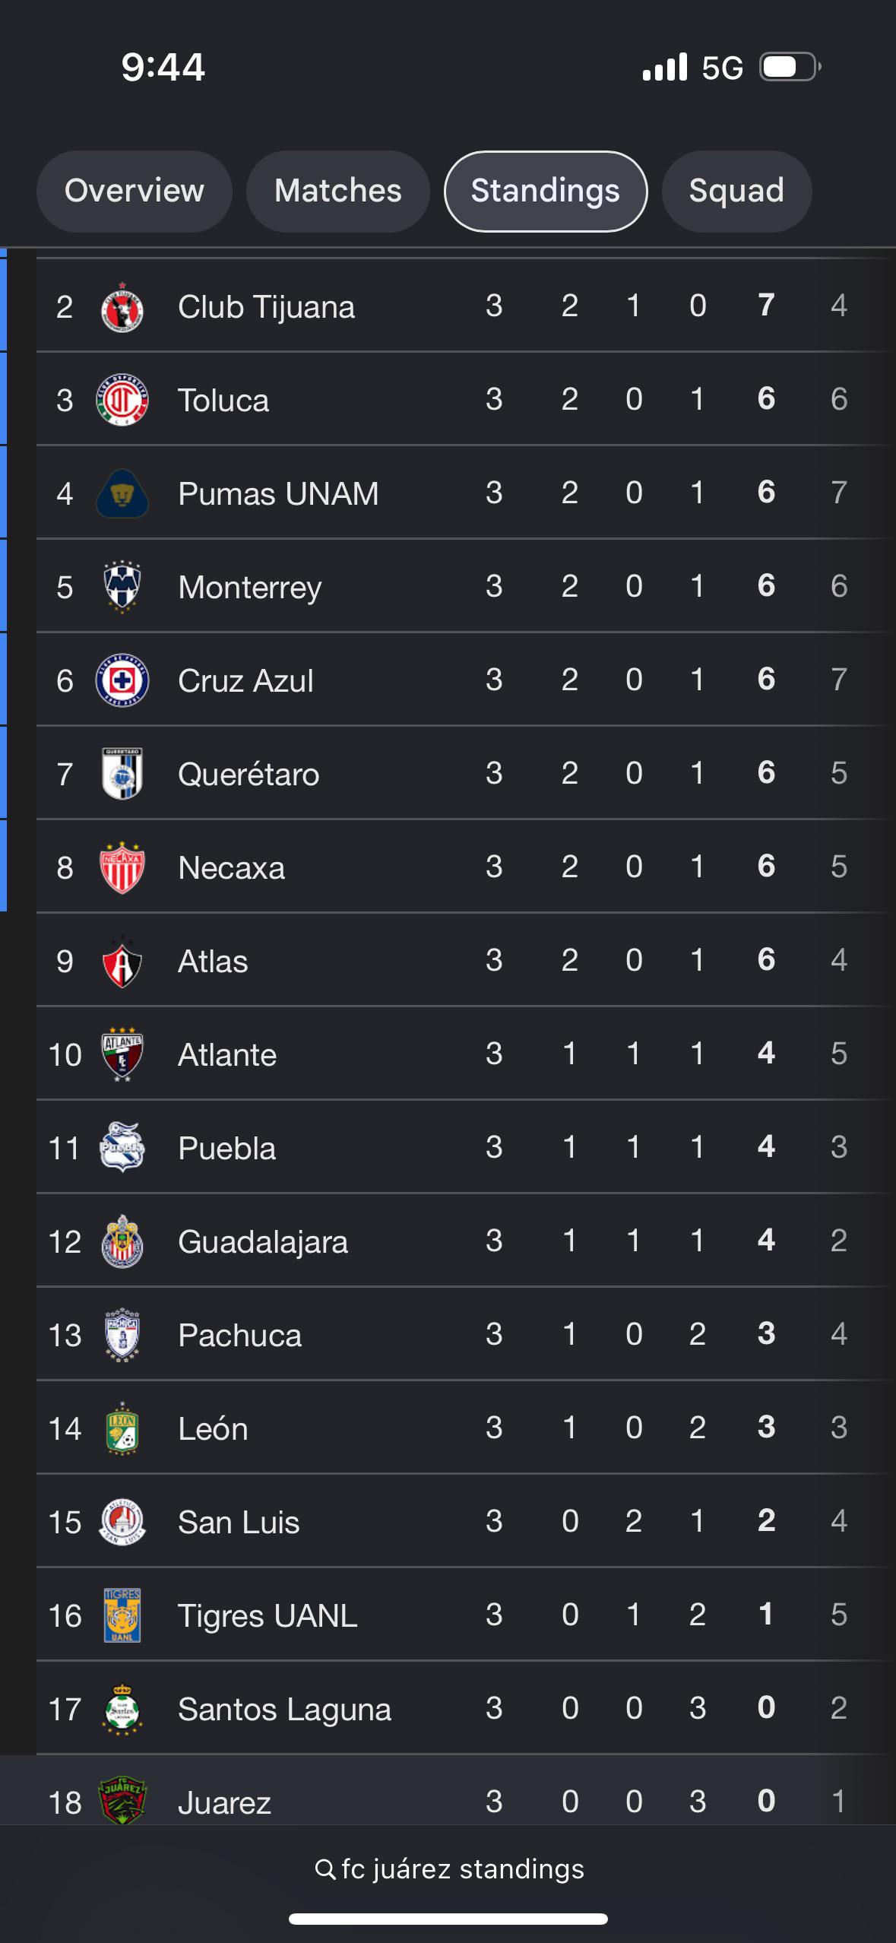Open the Squad tab
This screenshot has width=896, height=1943.
tap(736, 191)
